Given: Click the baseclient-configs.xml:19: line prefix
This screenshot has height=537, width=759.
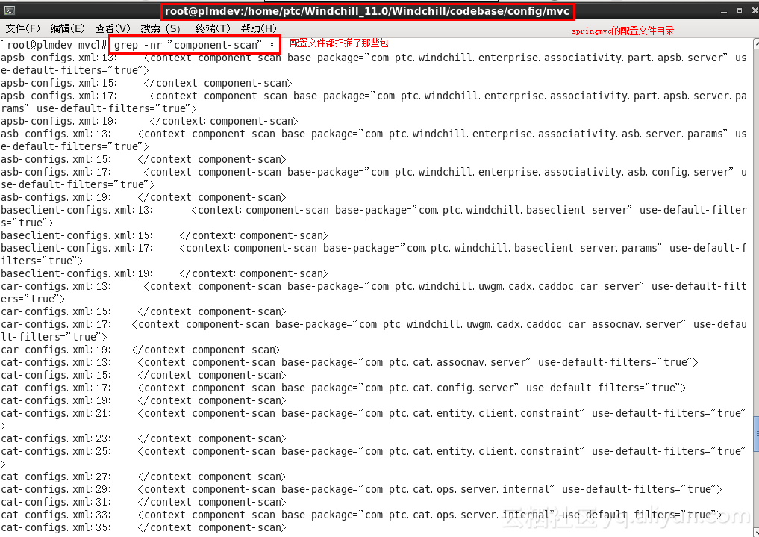Looking at the screenshot, I should pos(76,273).
